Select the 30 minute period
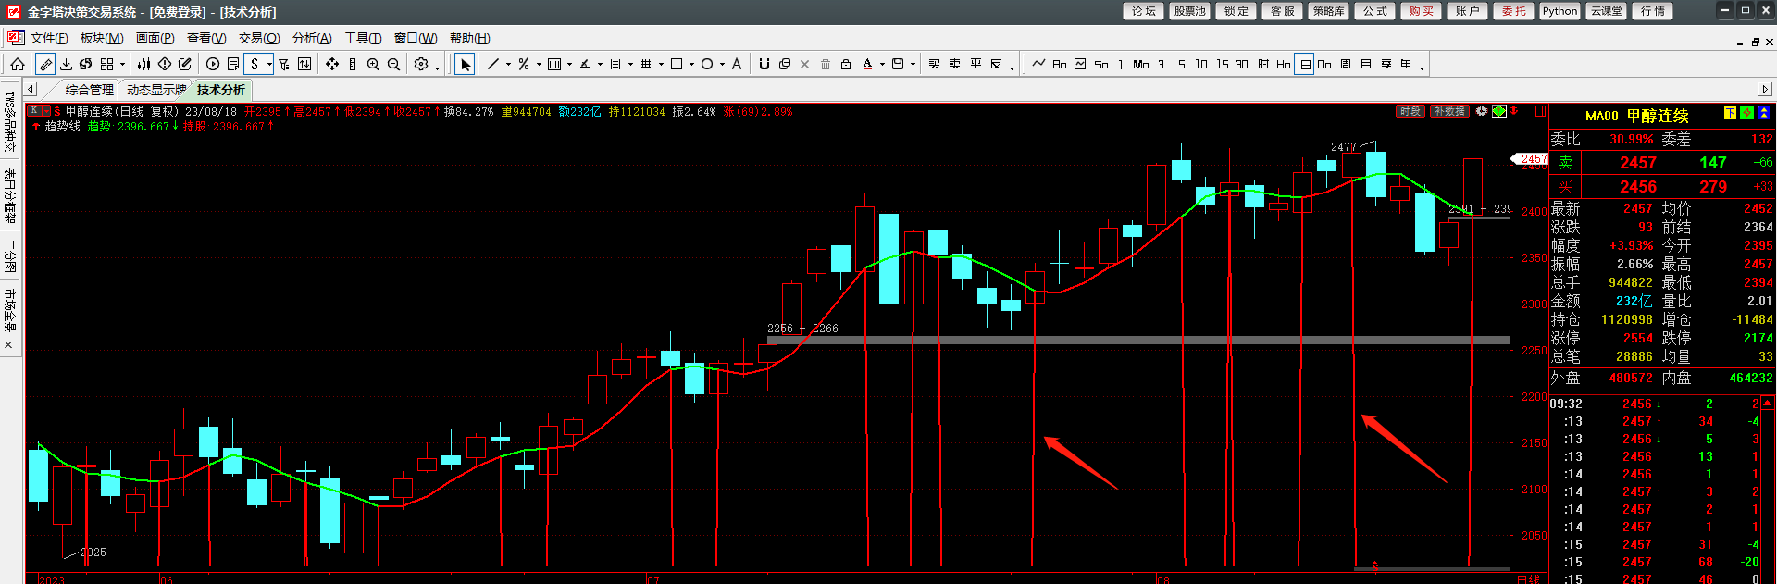The height and width of the screenshot is (584, 1777). [1242, 64]
